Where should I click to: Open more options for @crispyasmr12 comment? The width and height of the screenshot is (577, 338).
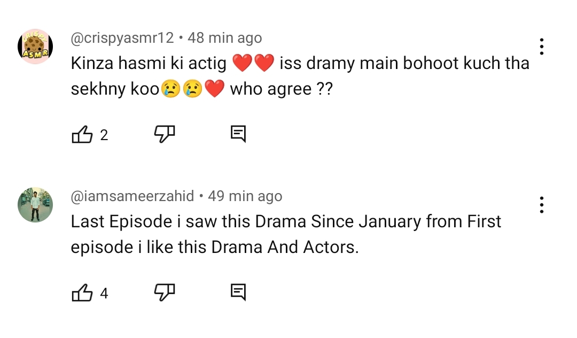pyautogui.click(x=542, y=47)
